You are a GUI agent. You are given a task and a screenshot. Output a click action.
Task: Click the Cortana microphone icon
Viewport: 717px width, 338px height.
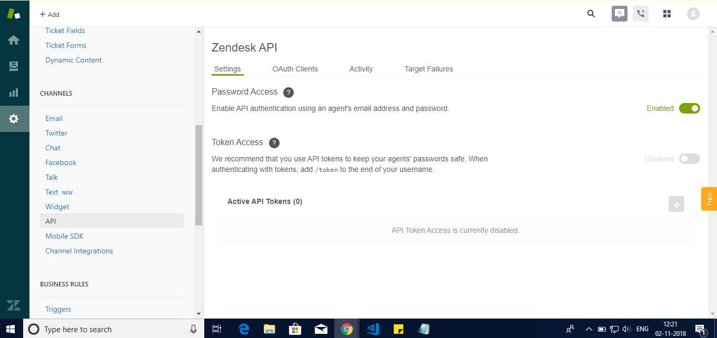[x=193, y=329]
